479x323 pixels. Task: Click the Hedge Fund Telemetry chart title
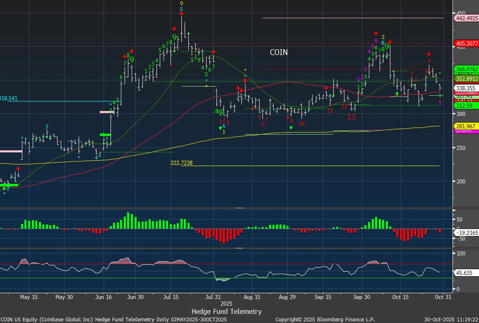226,311
